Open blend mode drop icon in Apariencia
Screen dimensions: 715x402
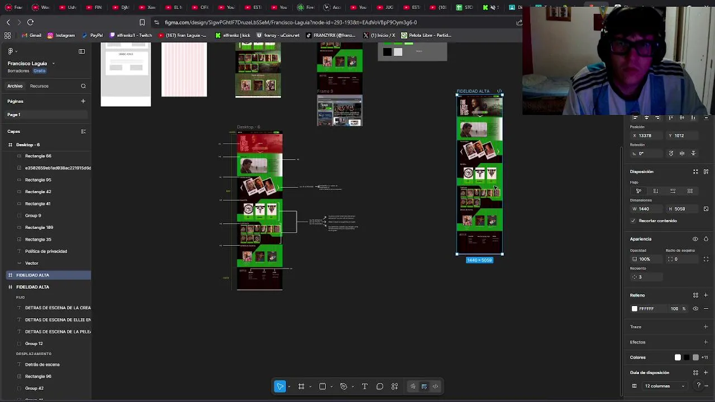point(706,239)
